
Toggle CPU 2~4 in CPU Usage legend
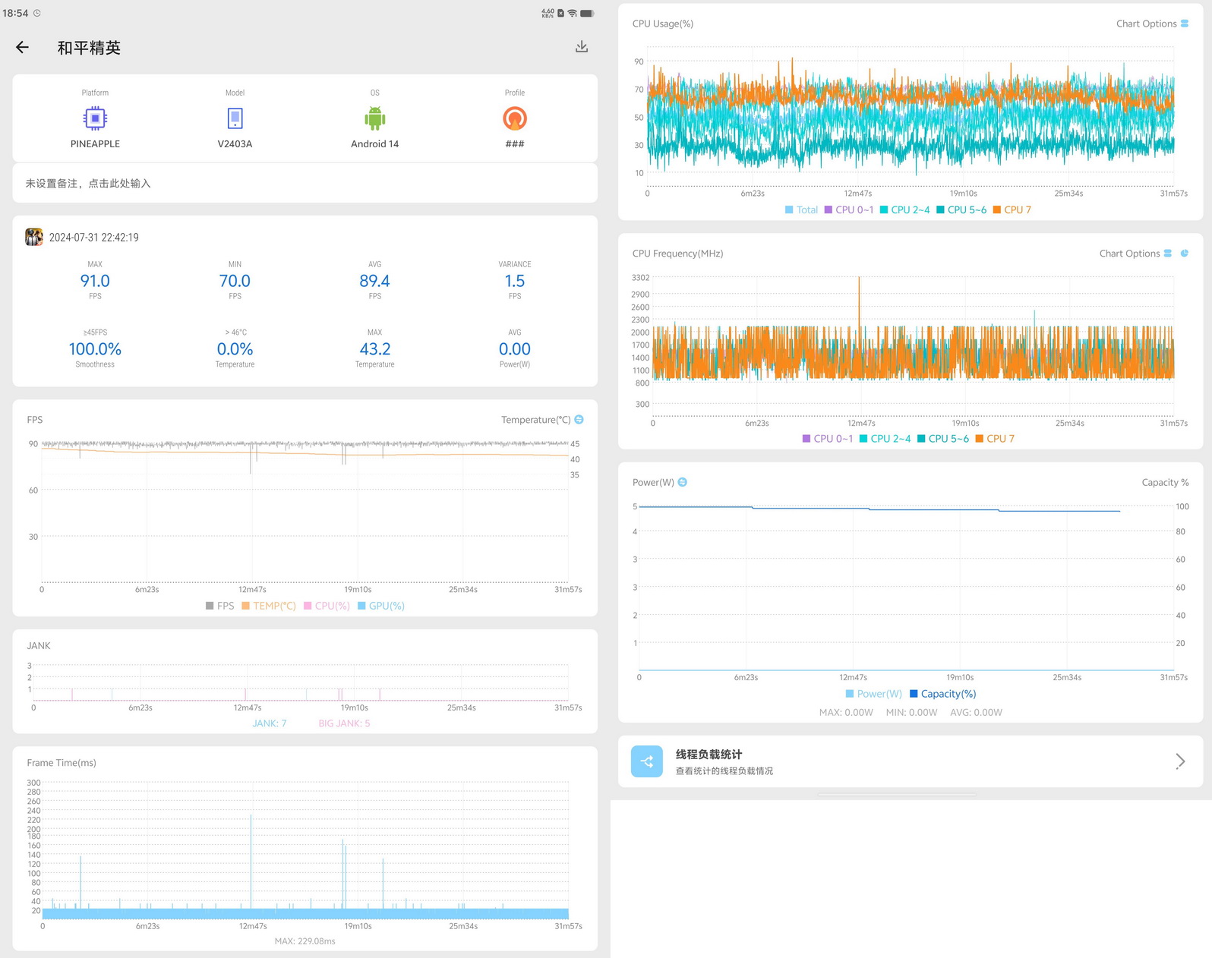[904, 210]
